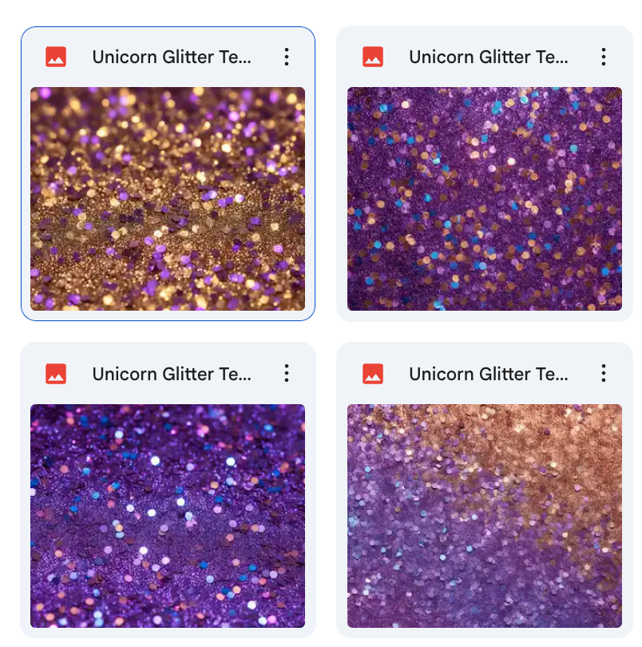Select the dark purple thumbnail with white sparkles
Screen dimensions: 642x647
click(x=168, y=516)
